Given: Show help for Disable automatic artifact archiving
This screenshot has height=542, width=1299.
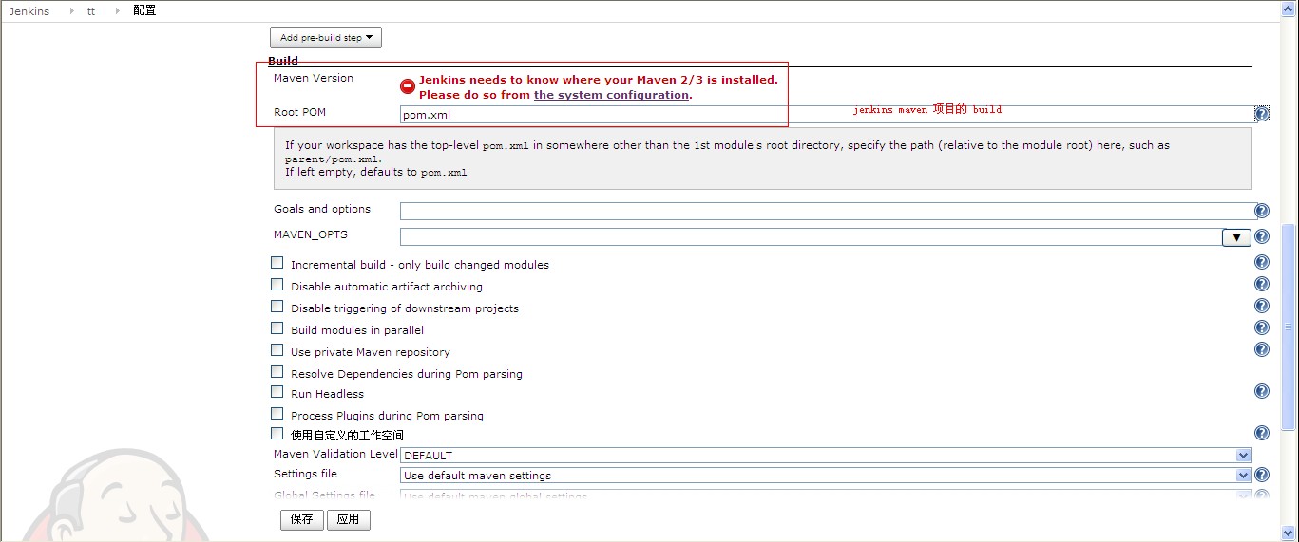Looking at the screenshot, I should [1262, 284].
